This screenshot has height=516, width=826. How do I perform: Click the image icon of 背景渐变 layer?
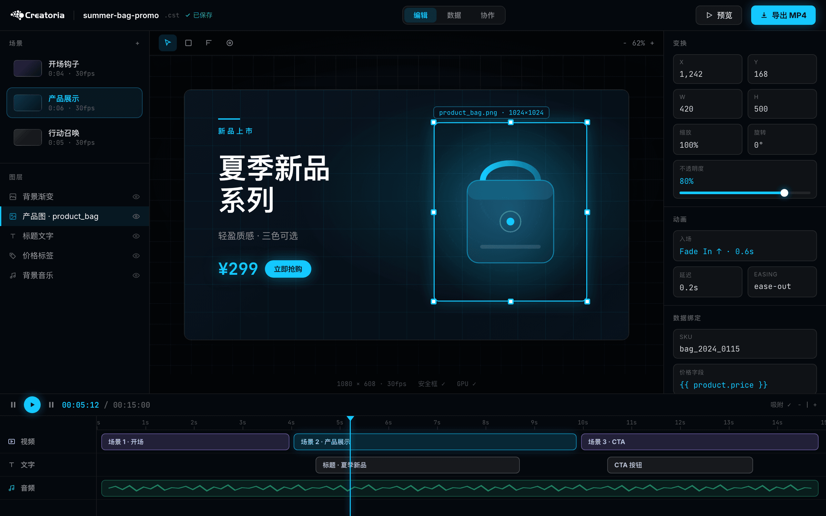tap(13, 197)
